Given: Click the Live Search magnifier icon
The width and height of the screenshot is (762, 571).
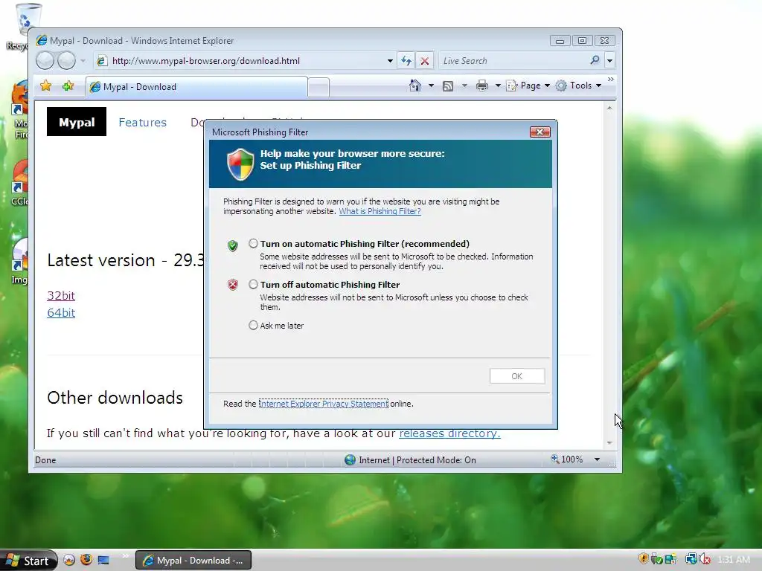Looking at the screenshot, I should click(x=595, y=60).
